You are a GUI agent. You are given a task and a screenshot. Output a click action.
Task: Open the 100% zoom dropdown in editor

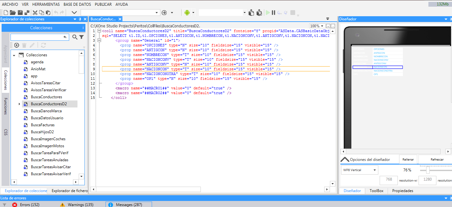click(x=322, y=26)
